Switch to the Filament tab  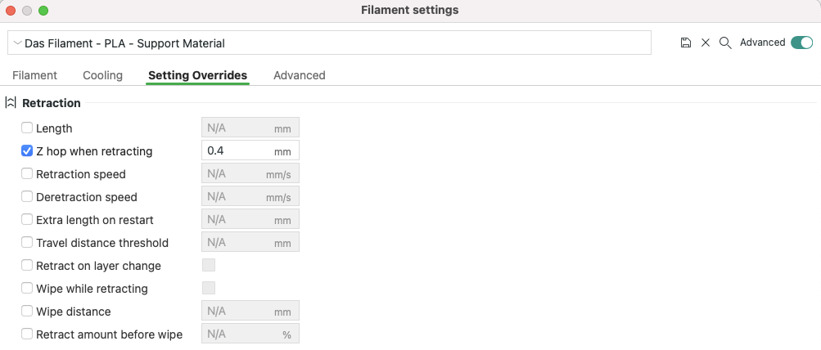pyautogui.click(x=34, y=75)
